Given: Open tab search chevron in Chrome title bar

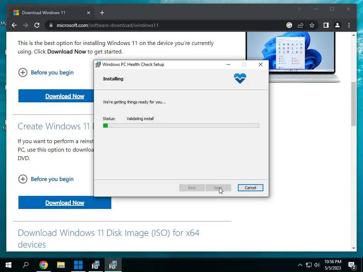Looking at the screenshot, I should pos(299,9).
